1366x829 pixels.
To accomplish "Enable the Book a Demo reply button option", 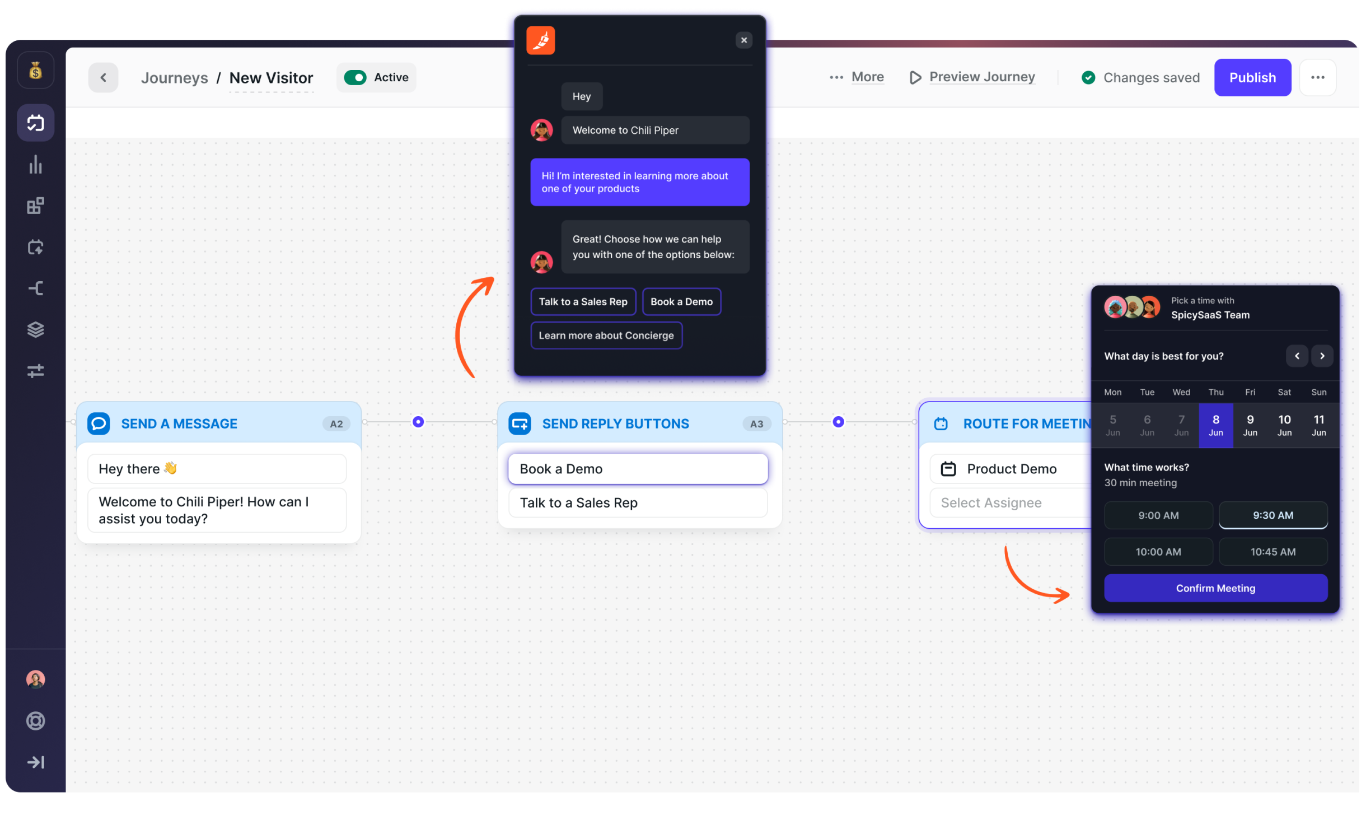I will pos(637,468).
